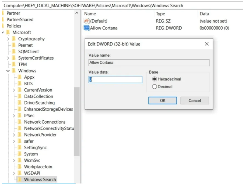Collapse the Windows key

[x=8, y=71]
